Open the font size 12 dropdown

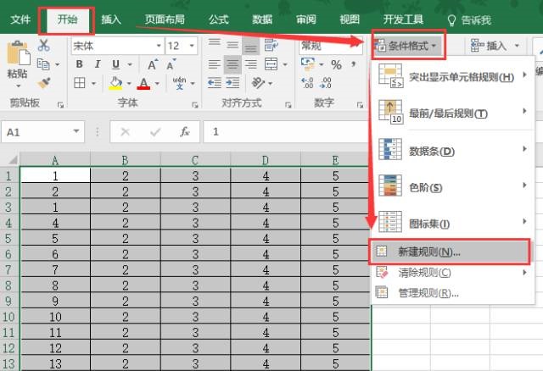[x=192, y=46]
